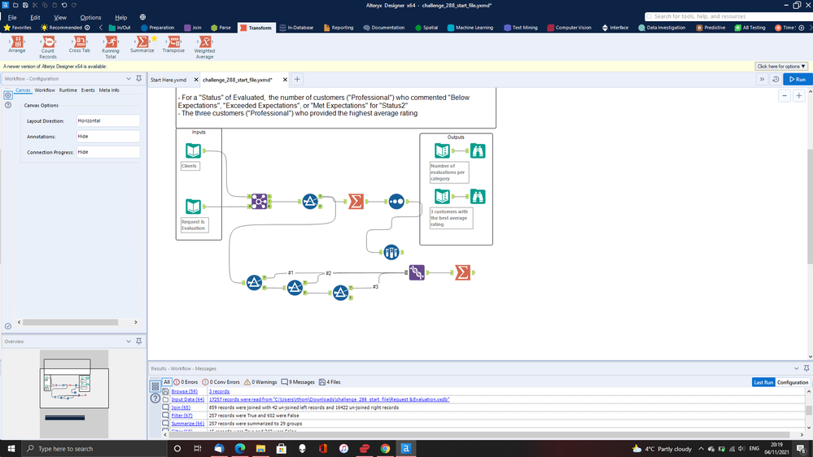813x457 pixels.
Task: Select the Summarize tool after Union
Action: [462, 272]
